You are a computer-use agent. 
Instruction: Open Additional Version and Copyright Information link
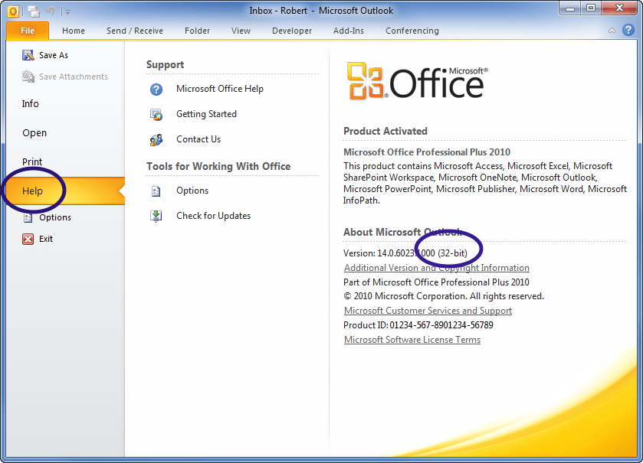click(x=437, y=268)
